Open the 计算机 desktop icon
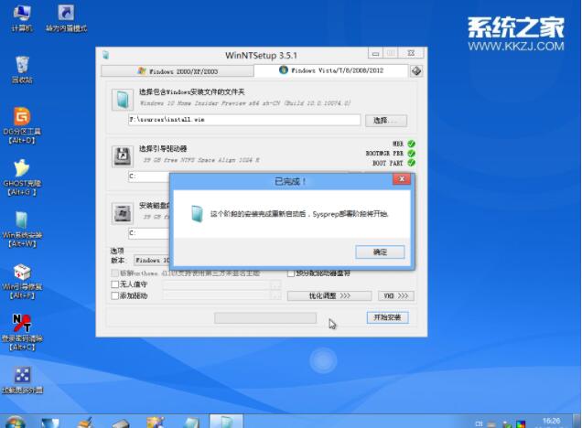This screenshot has height=428, width=582. tap(22, 14)
